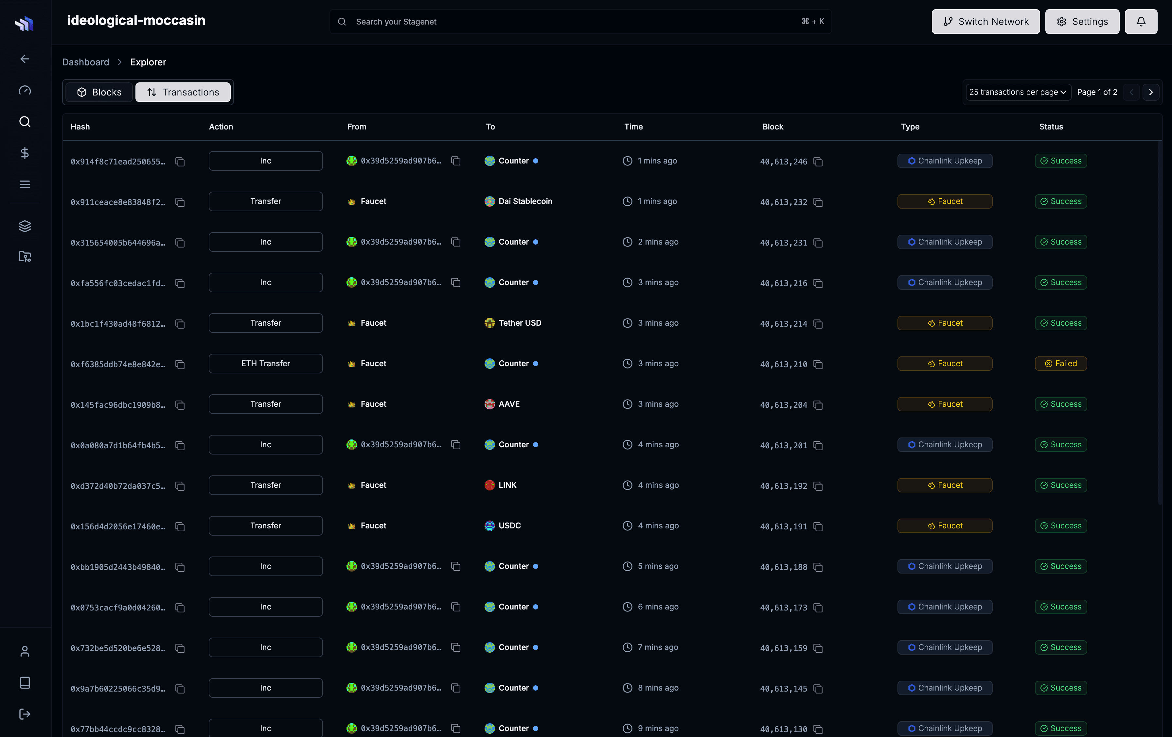Open the contracts layers icon in the sidebar
The height and width of the screenshot is (737, 1172).
click(x=24, y=226)
